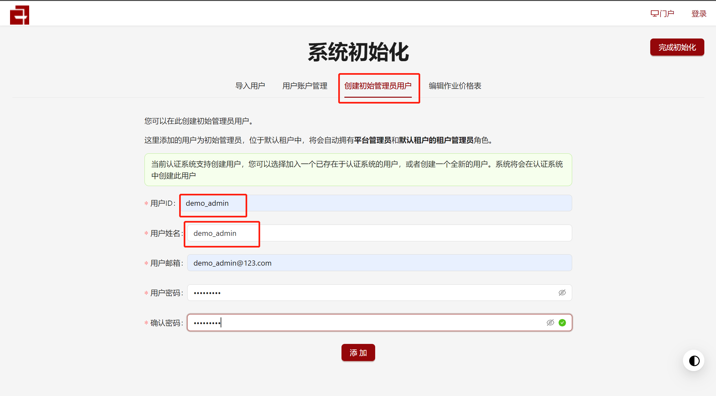This screenshot has height=396, width=716.
Task: Open the 登录 link
Action: tap(699, 14)
